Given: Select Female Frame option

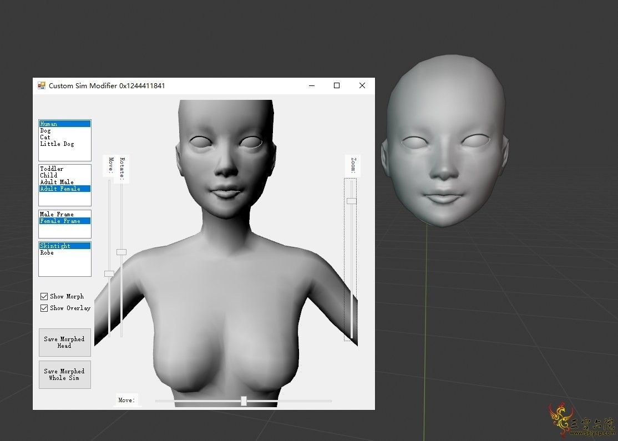Looking at the screenshot, I should 65,221.
